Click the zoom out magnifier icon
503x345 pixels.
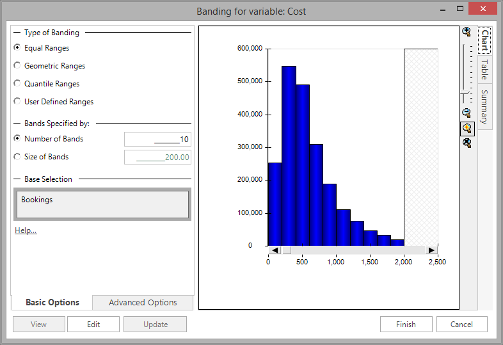coord(467,113)
